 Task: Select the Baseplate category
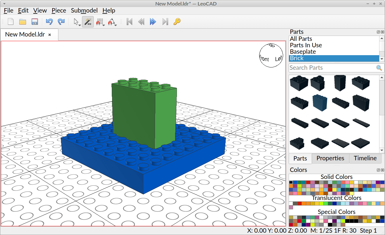(303, 51)
